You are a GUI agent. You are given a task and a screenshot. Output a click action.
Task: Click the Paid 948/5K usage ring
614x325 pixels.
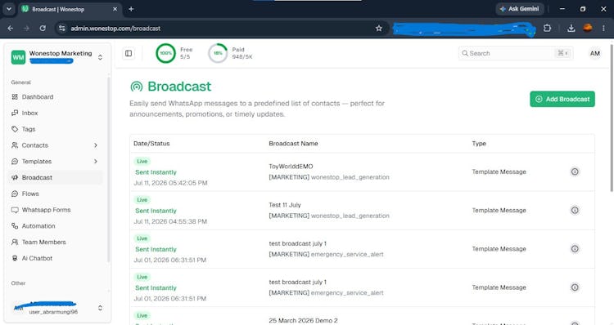pos(218,53)
